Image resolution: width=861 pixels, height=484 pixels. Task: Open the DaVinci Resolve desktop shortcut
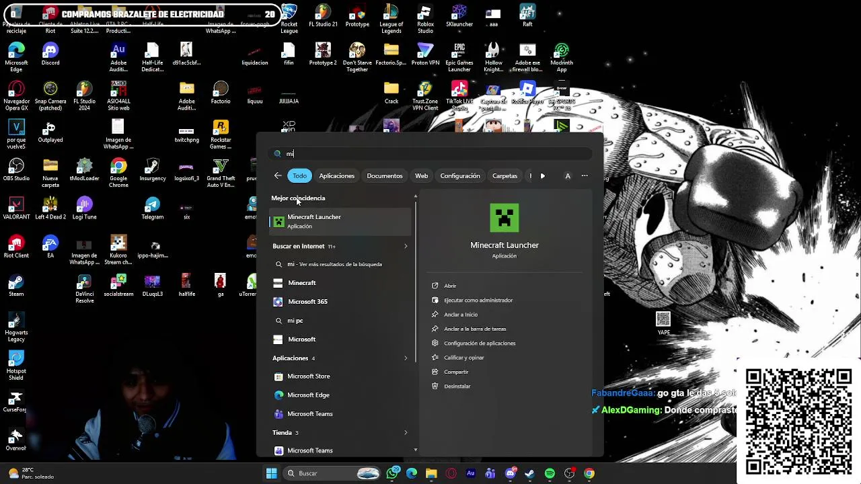click(84, 288)
